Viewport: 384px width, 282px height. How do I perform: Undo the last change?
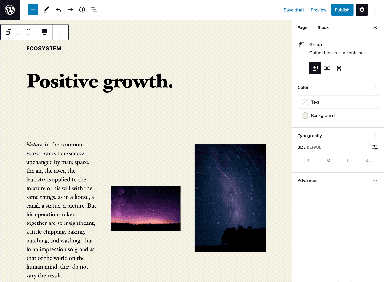click(x=58, y=10)
